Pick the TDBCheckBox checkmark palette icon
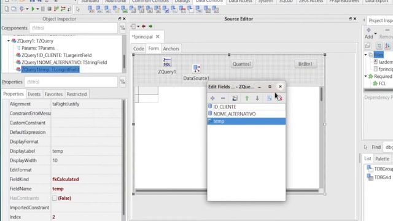The image size is (393, 221). pos(166,10)
